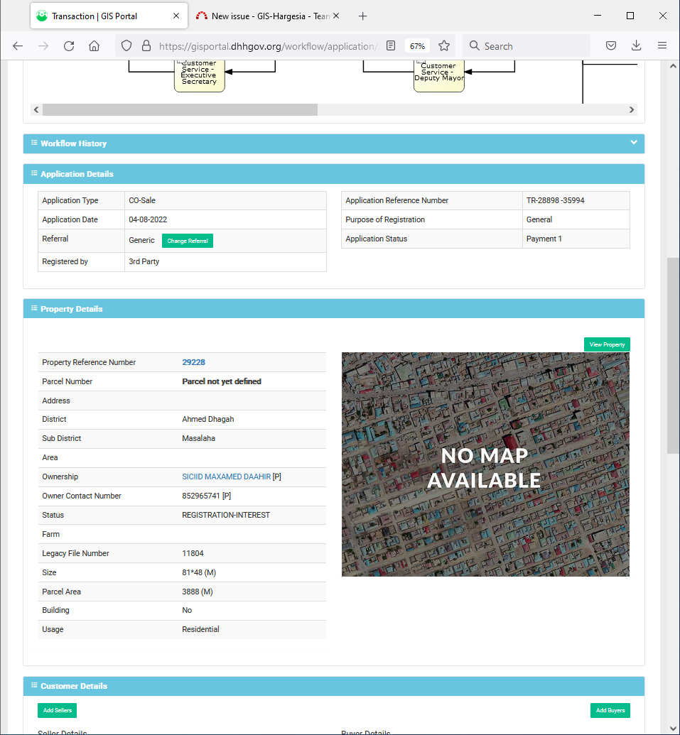Click the REGISTRATION-INTEREST status value
The height and width of the screenshot is (735, 680).
pos(226,515)
